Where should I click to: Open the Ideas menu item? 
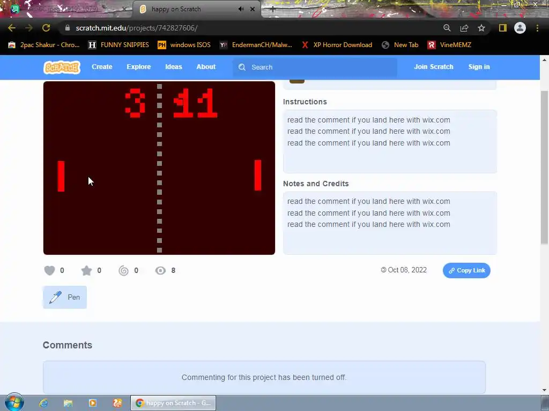[x=174, y=67]
